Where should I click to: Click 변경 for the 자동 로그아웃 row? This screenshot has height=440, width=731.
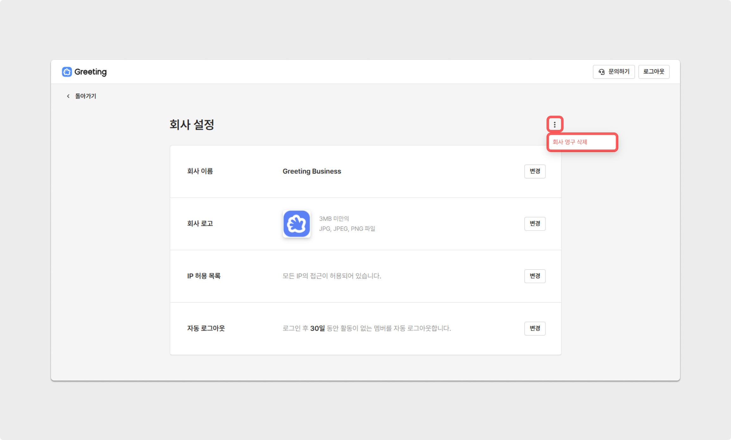click(x=535, y=328)
